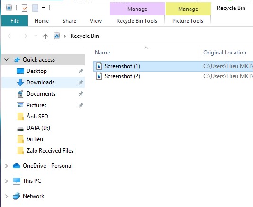
Task: Open the Zalo Received Files folder
Action: pos(50,151)
